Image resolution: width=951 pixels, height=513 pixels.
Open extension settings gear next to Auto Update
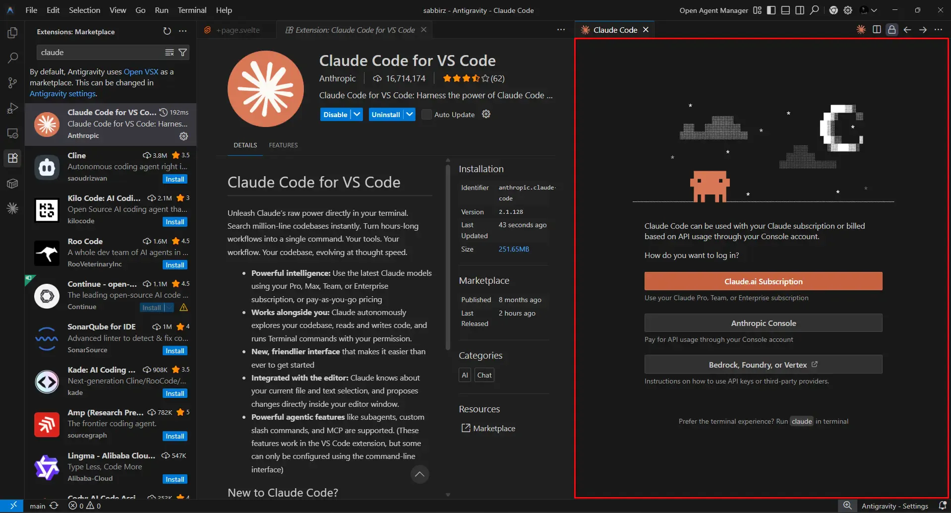coord(486,114)
